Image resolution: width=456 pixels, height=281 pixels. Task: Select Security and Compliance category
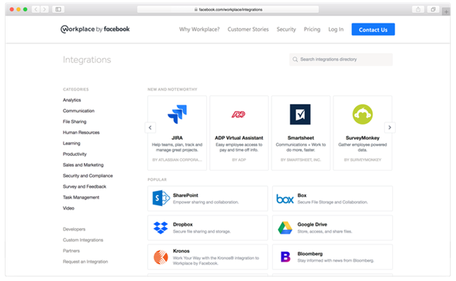88,175
